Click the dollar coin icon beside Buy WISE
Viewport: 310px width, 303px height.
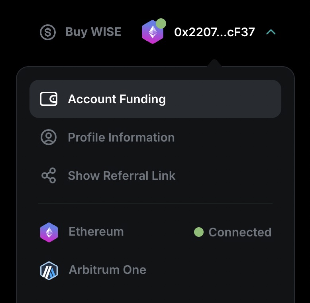[x=48, y=32]
